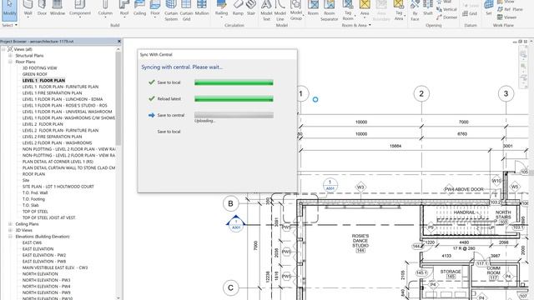
Task: Select LEVEL 2 FLOOR PLAN - WASHROOMS
Action: 58,142
